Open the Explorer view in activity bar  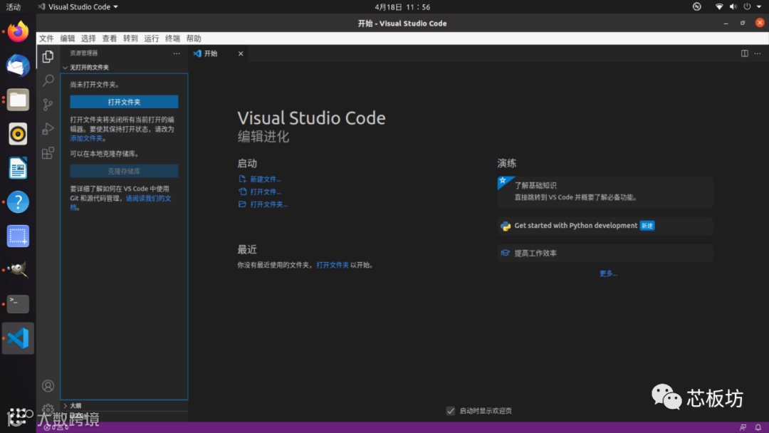point(48,56)
